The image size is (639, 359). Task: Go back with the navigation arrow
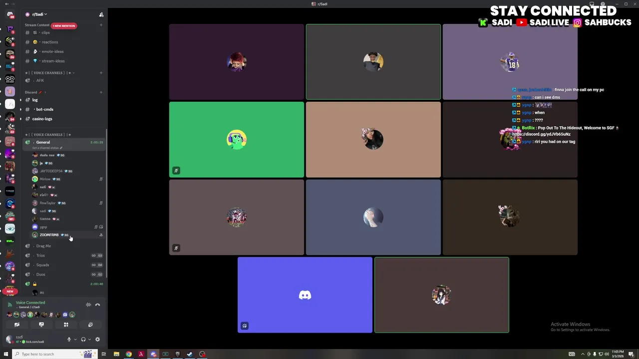coord(6,4)
